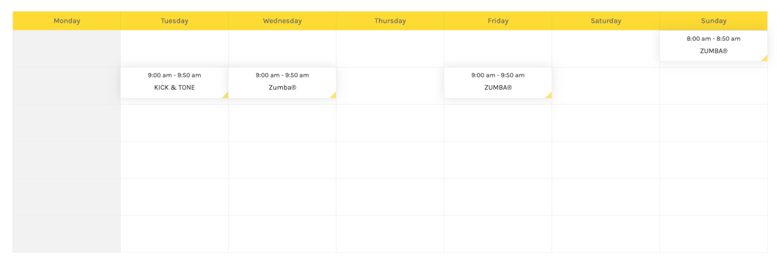Open the Wednesday Zumba® 9:00 am class
This screenshot has height=259, width=777.
[x=282, y=82]
